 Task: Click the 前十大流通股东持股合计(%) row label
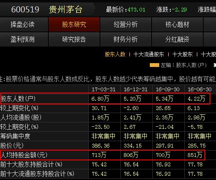pos(37,174)
